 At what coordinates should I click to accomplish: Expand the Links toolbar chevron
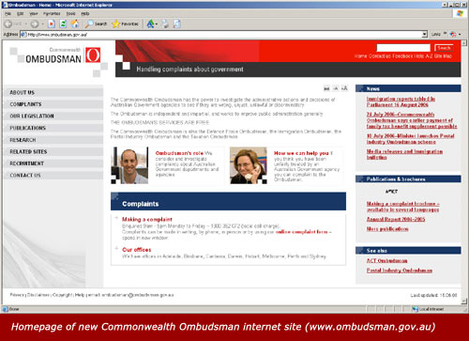point(445,34)
